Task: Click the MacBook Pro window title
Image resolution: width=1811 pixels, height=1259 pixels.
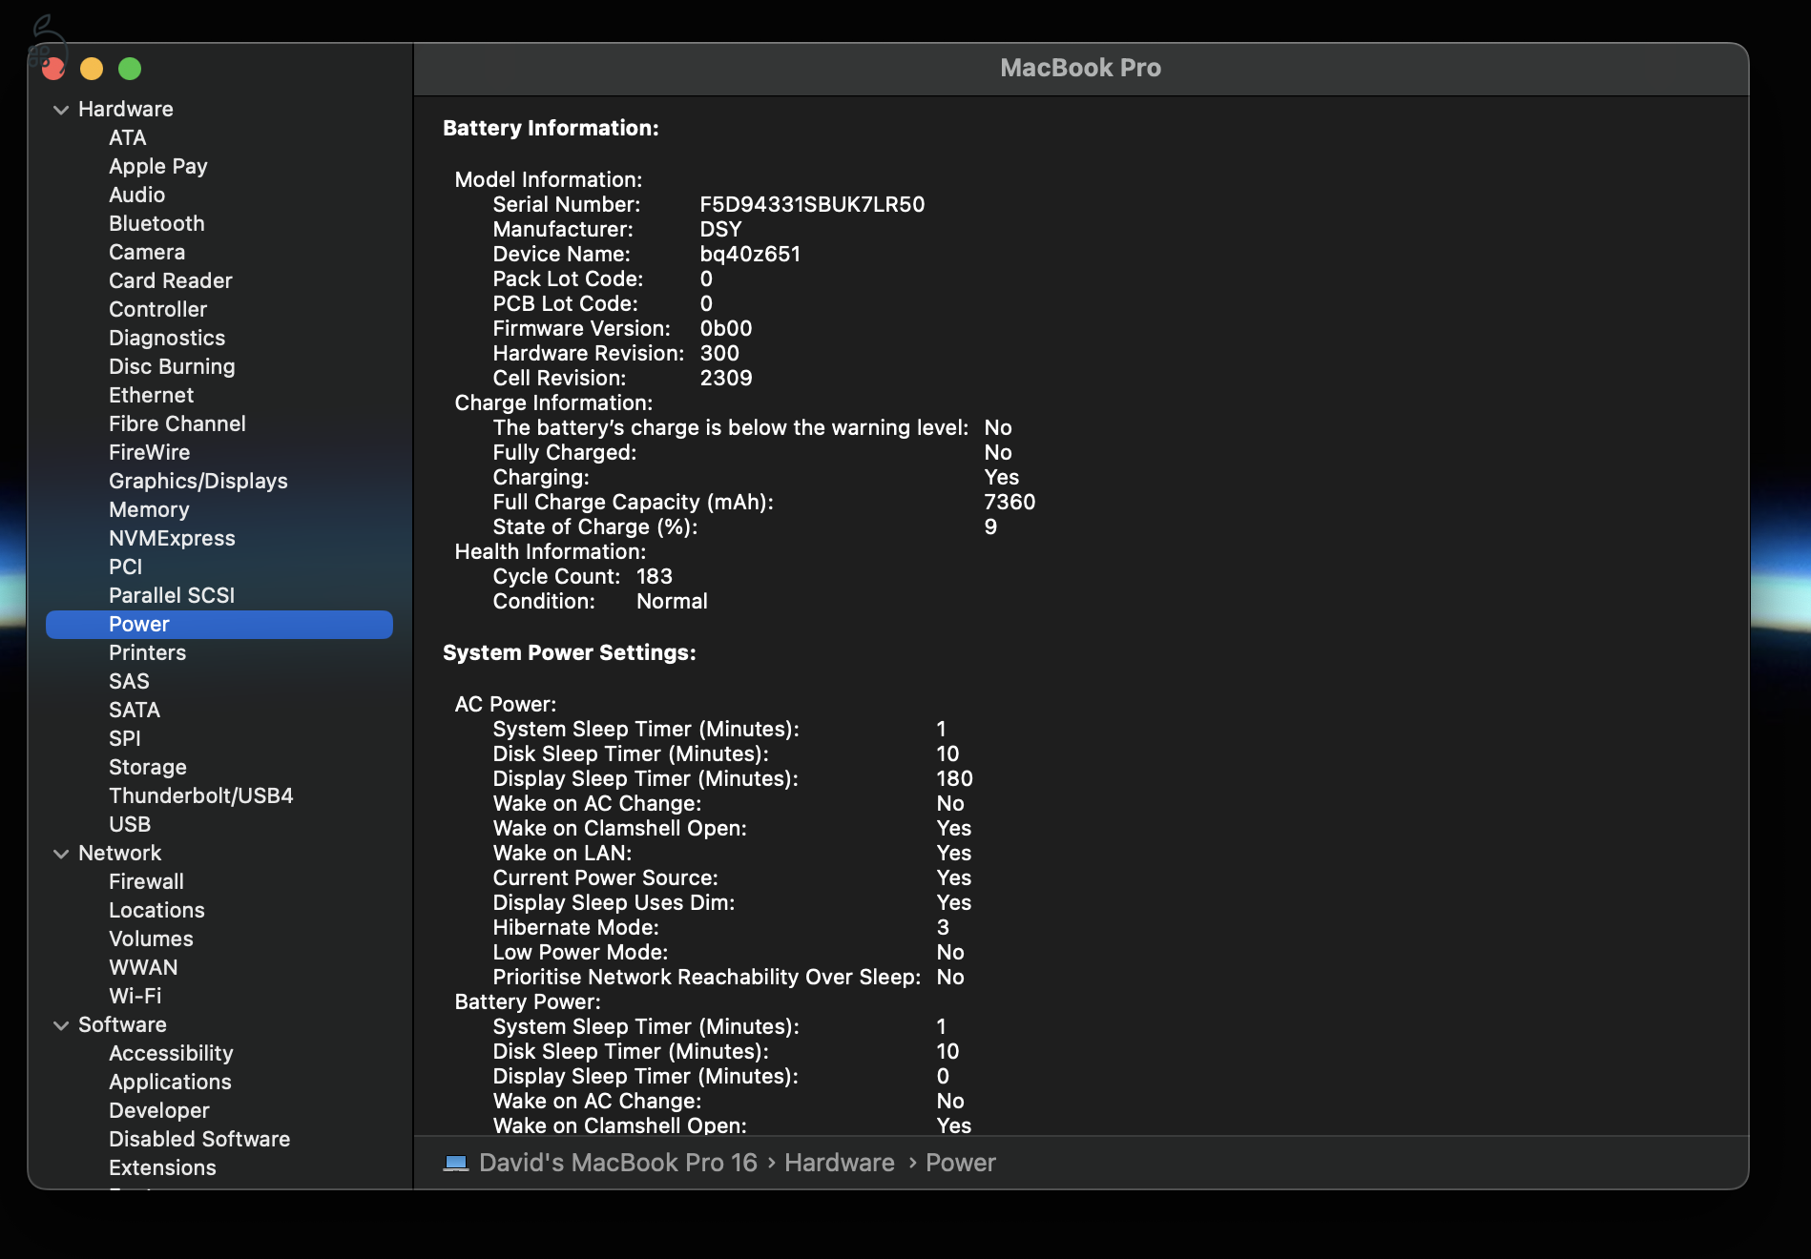Action: pyautogui.click(x=1080, y=68)
